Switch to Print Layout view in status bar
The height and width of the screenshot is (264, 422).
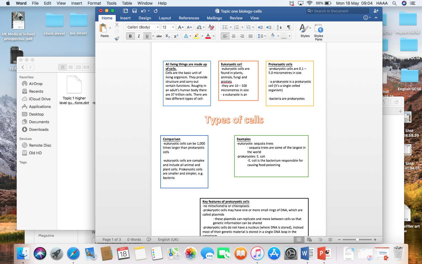(299, 240)
